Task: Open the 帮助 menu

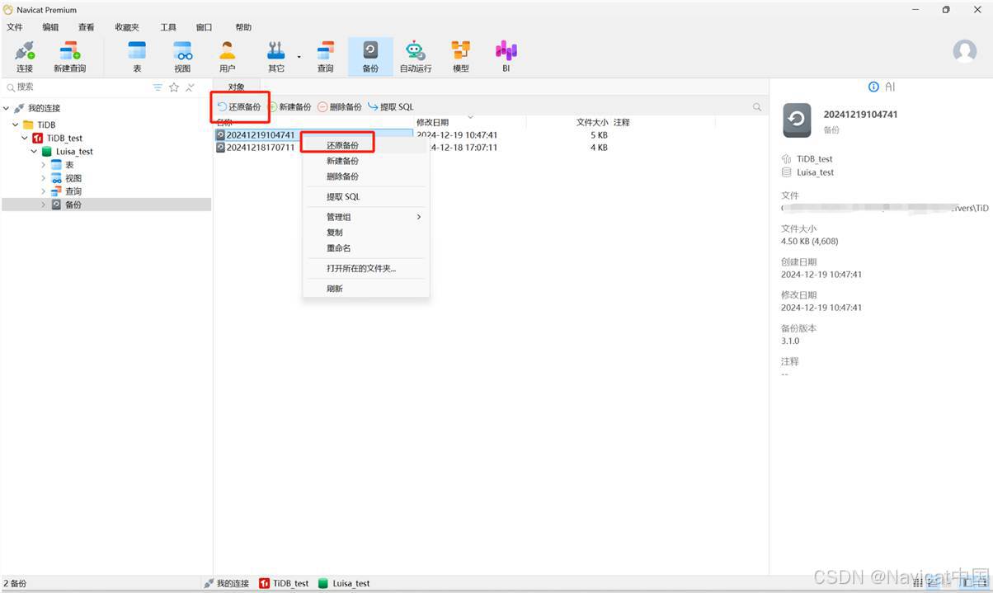Action: click(243, 27)
